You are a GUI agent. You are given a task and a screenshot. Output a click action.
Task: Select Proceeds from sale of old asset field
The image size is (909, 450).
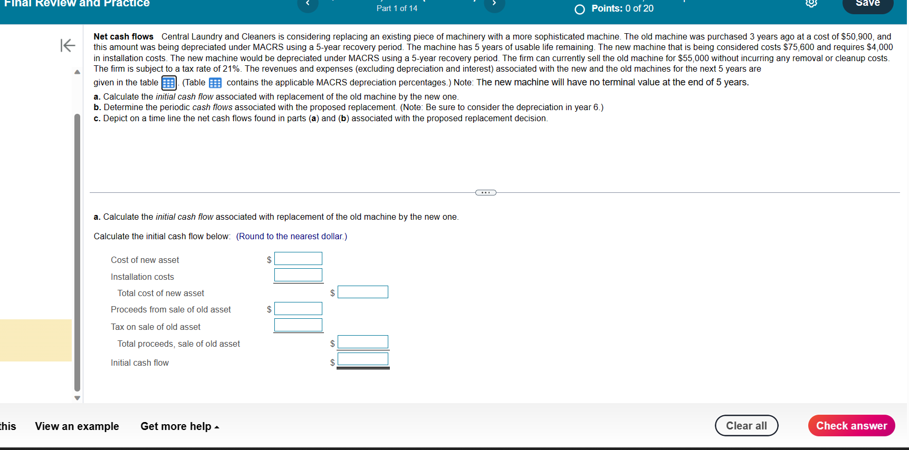[298, 308]
